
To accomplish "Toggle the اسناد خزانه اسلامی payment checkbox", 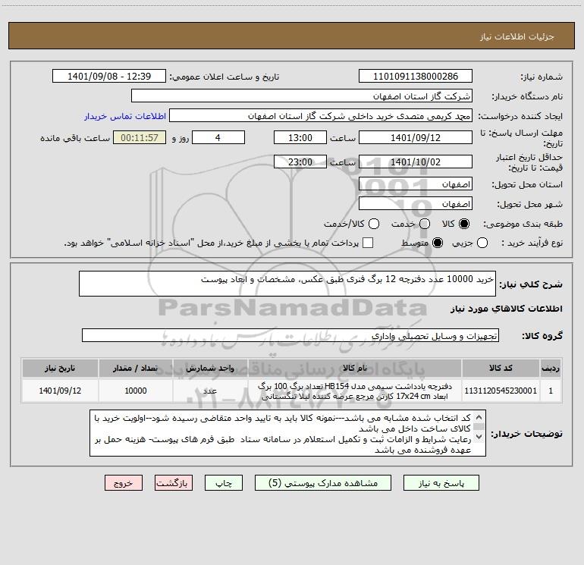I will tap(368, 243).
